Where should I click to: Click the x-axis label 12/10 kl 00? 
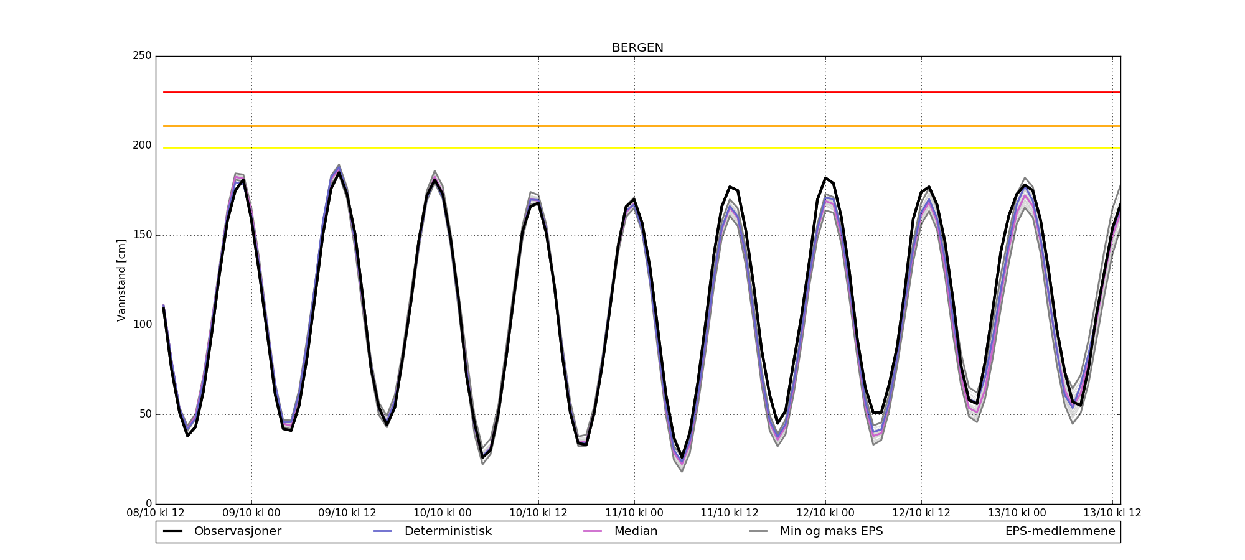click(x=825, y=513)
